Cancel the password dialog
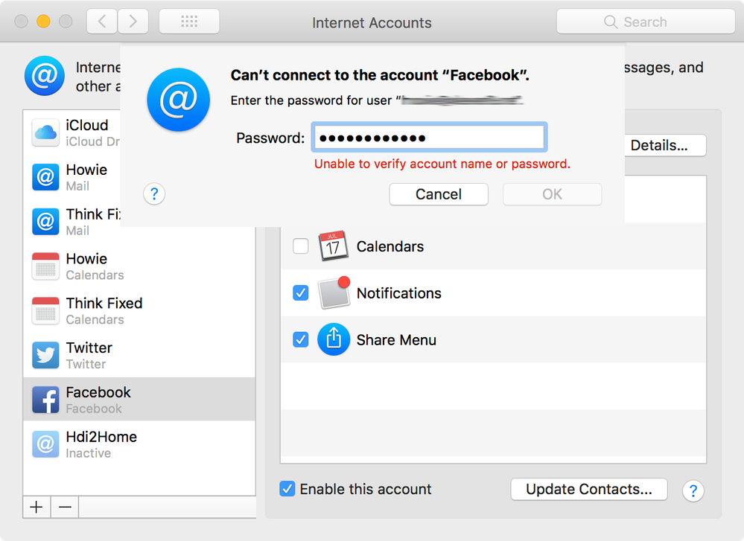The image size is (744, 541). (439, 194)
